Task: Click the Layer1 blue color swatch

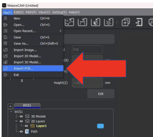Action: [101, 126]
